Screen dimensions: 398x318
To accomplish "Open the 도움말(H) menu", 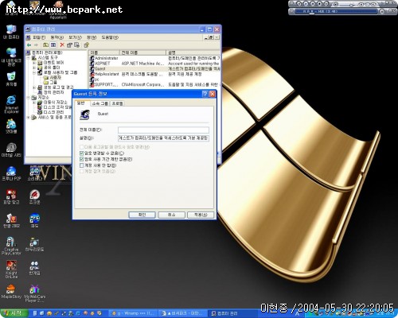I will click(x=110, y=37).
